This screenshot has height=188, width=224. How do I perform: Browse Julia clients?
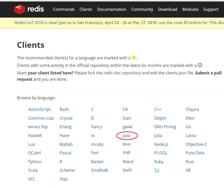pos(158,135)
